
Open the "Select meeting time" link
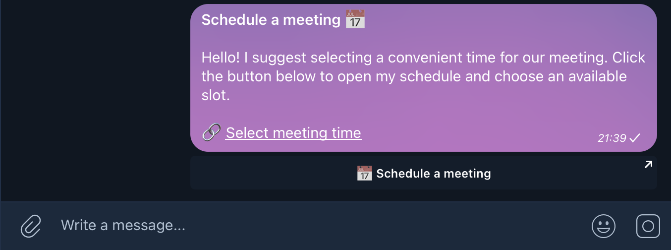click(293, 133)
